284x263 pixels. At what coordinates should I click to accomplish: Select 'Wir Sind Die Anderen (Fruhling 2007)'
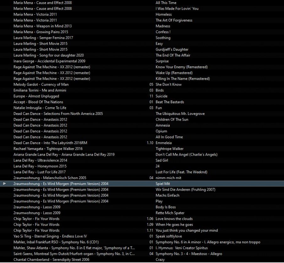(185, 190)
